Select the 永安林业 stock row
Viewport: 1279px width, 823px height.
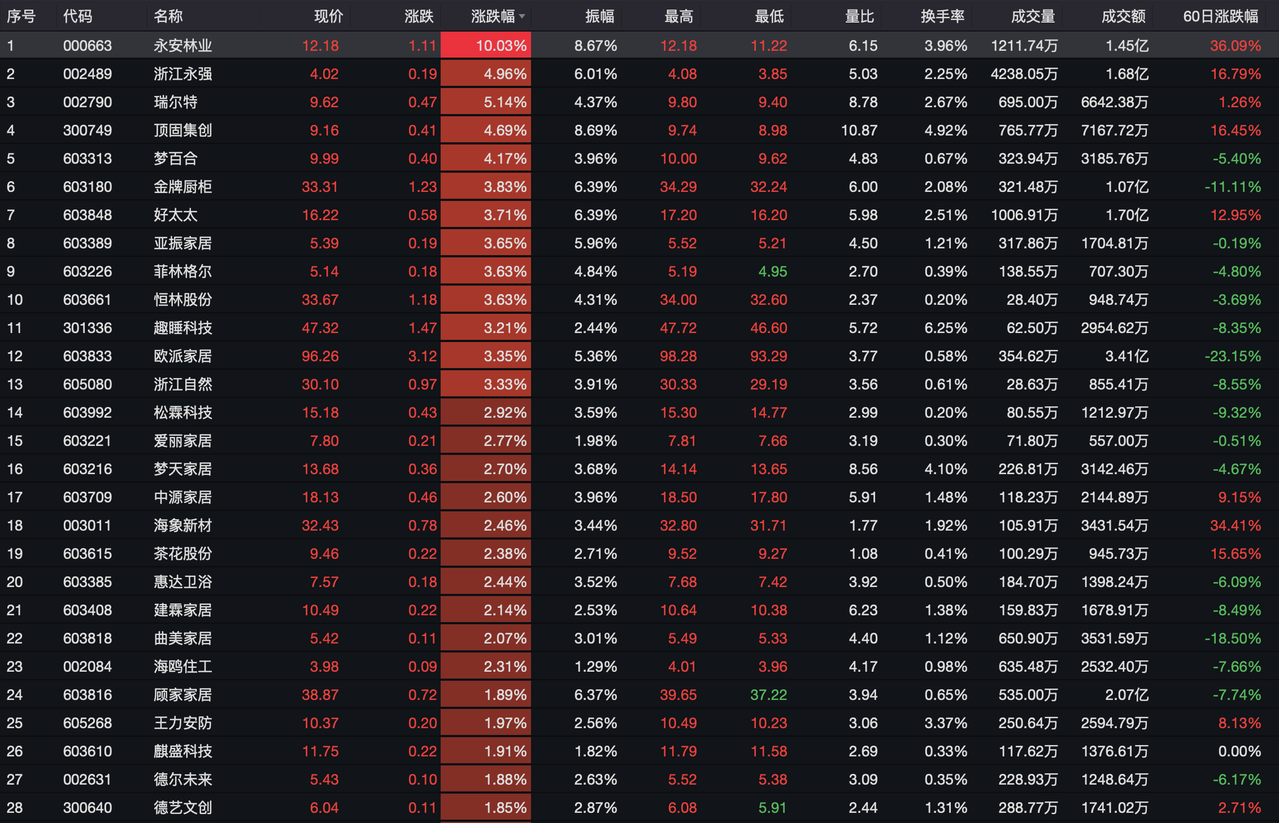tap(182, 46)
